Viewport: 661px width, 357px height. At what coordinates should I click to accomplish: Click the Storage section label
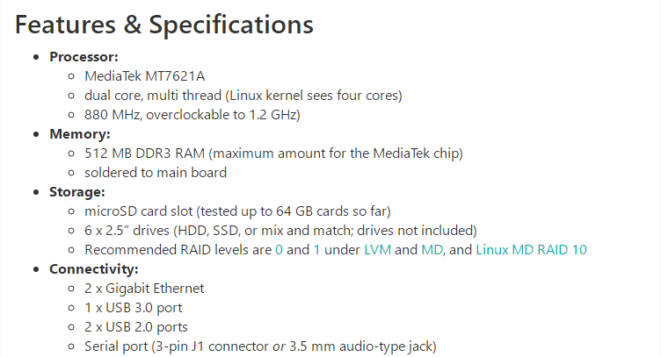pyautogui.click(x=77, y=192)
